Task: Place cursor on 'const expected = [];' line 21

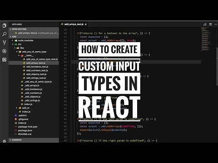Action: (x=94, y=37)
